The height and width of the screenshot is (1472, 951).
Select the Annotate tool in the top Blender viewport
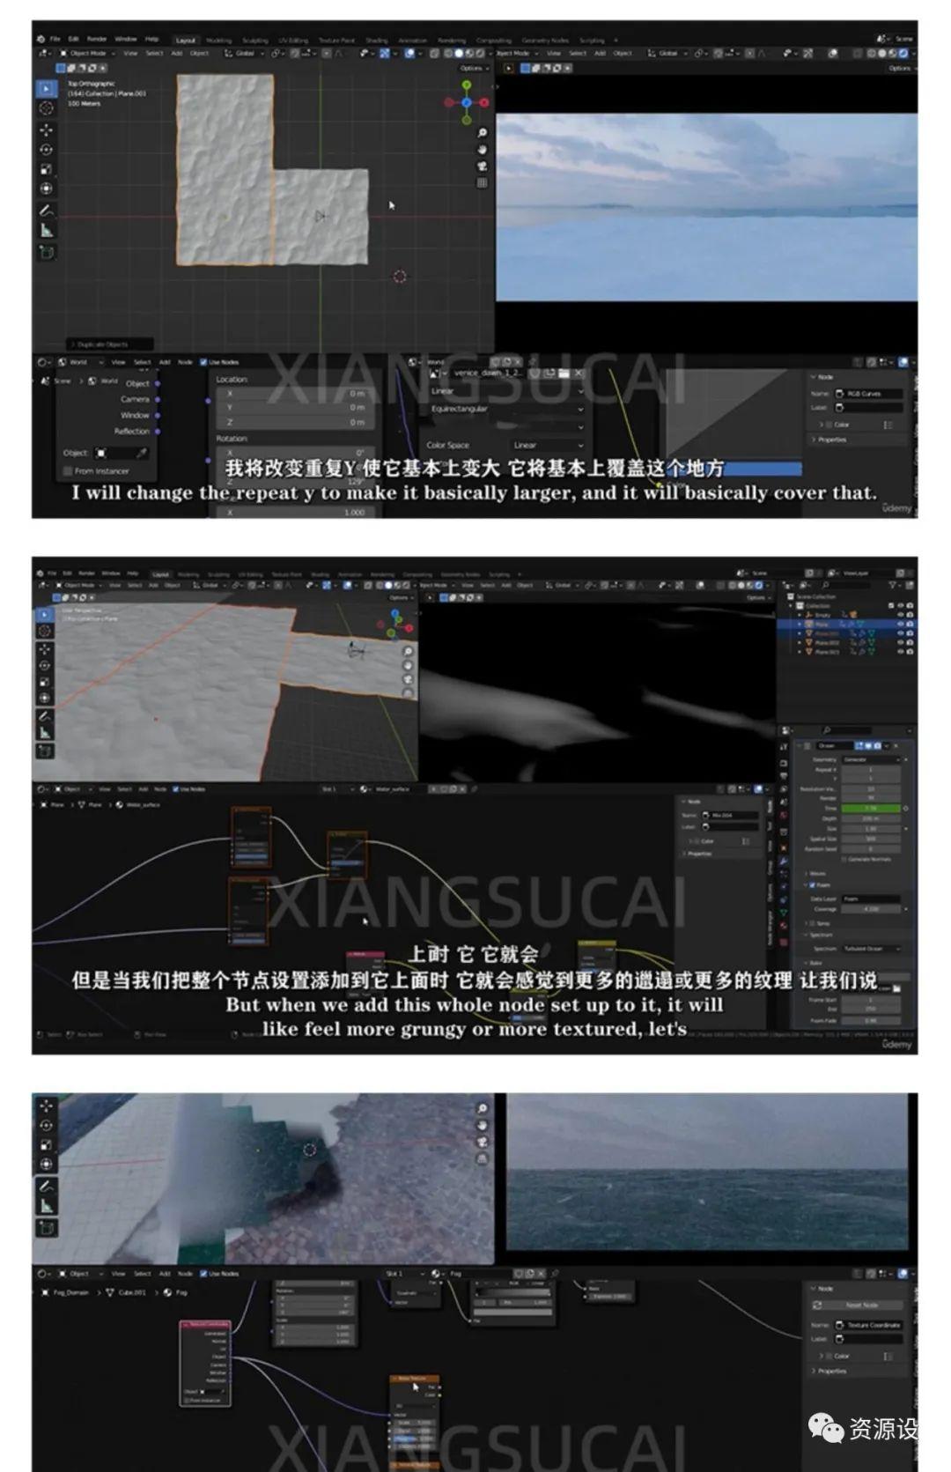pos(47,211)
